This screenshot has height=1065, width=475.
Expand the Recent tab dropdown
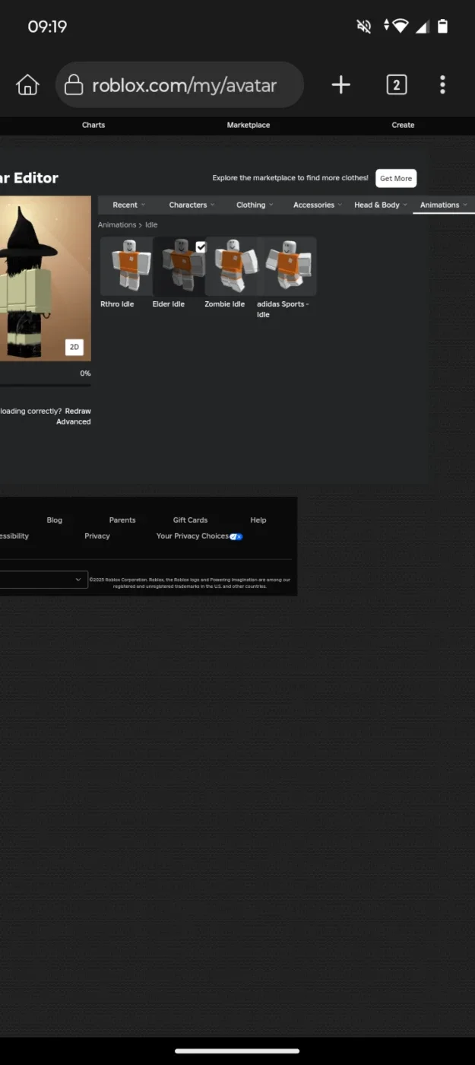(x=129, y=205)
